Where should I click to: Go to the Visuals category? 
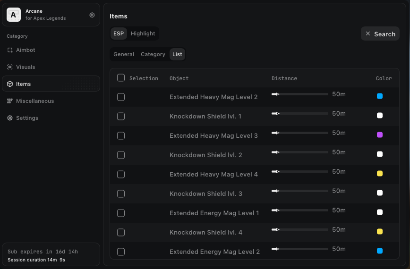tap(26, 67)
